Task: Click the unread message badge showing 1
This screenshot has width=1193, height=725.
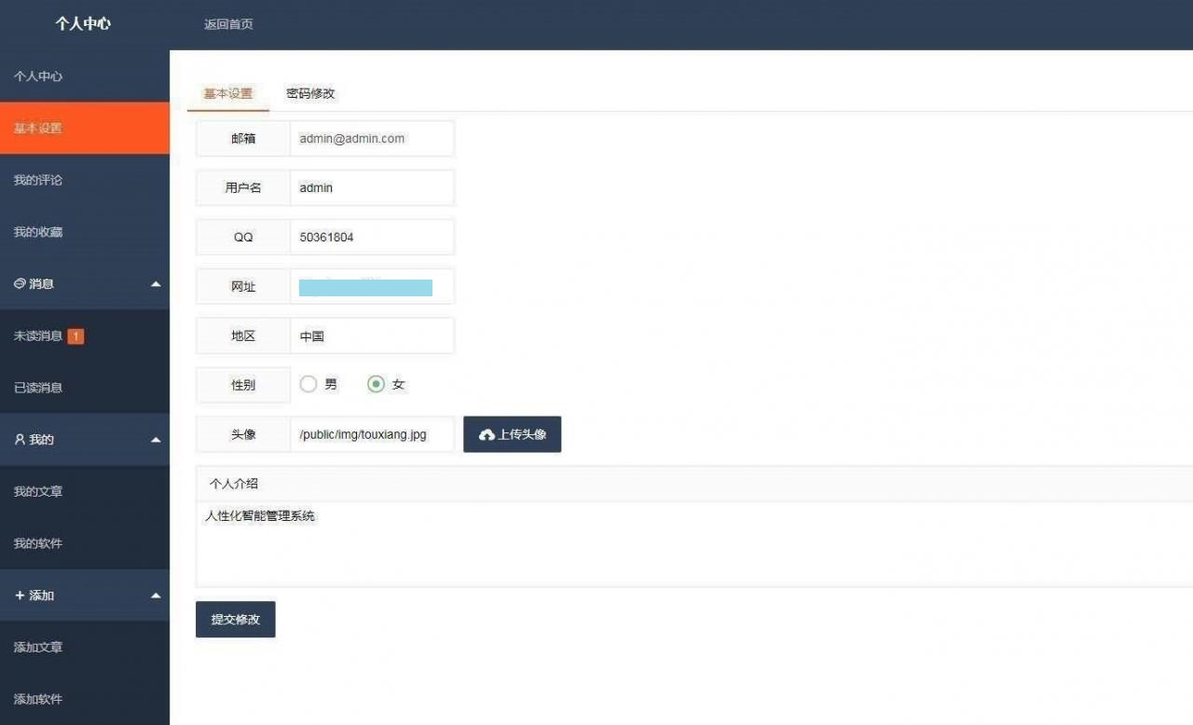Action: pyautogui.click(x=75, y=336)
